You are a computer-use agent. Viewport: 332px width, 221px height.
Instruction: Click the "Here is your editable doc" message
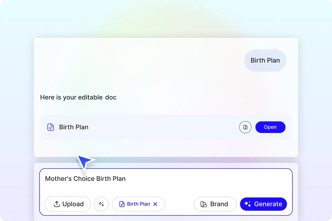click(x=78, y=97)
